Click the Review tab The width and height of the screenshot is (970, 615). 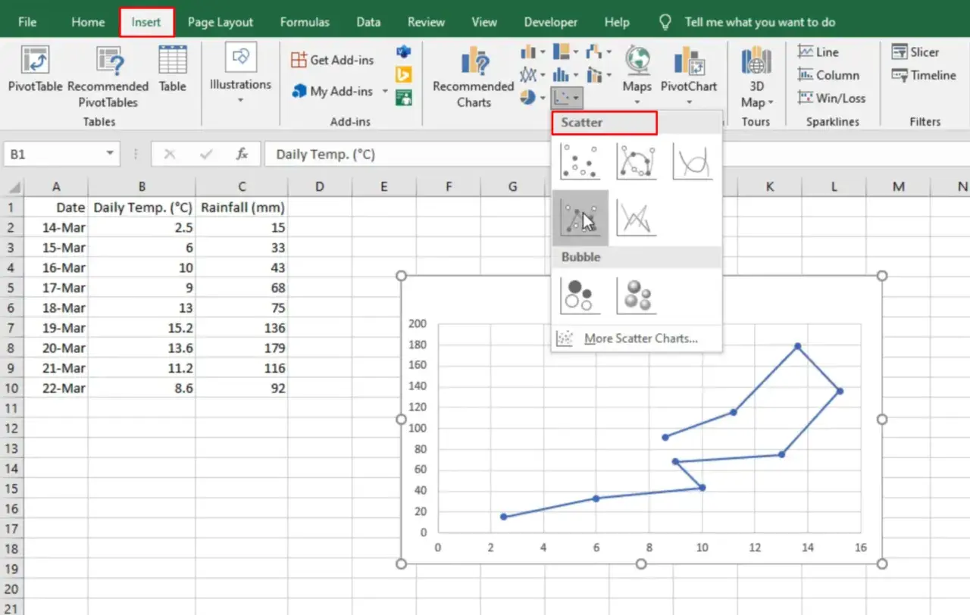[x=426, y=22]
